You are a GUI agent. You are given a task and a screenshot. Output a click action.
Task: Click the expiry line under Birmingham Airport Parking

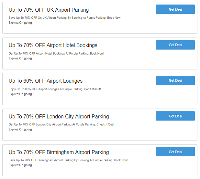click(20, 165)
